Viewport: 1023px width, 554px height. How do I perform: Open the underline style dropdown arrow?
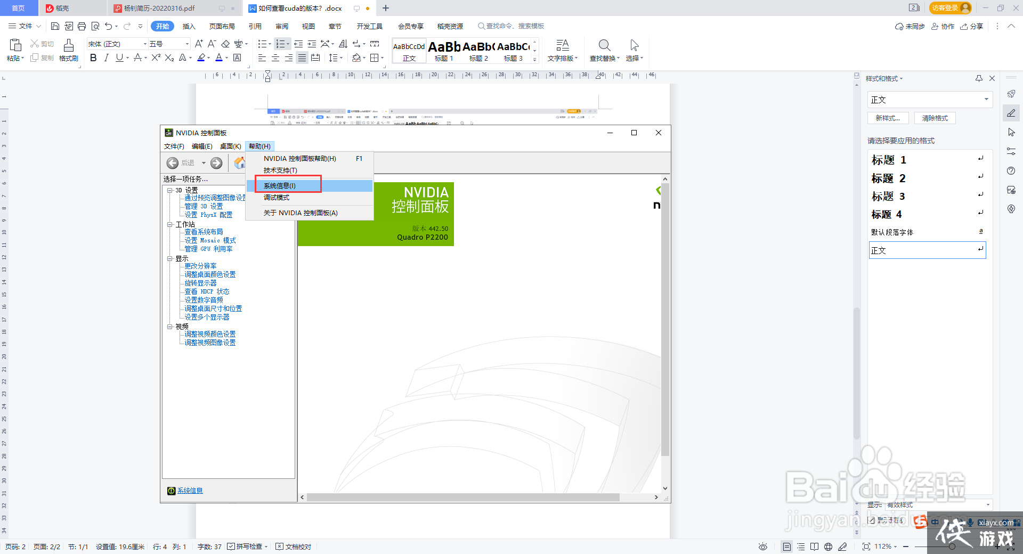[x=128, y=58]
